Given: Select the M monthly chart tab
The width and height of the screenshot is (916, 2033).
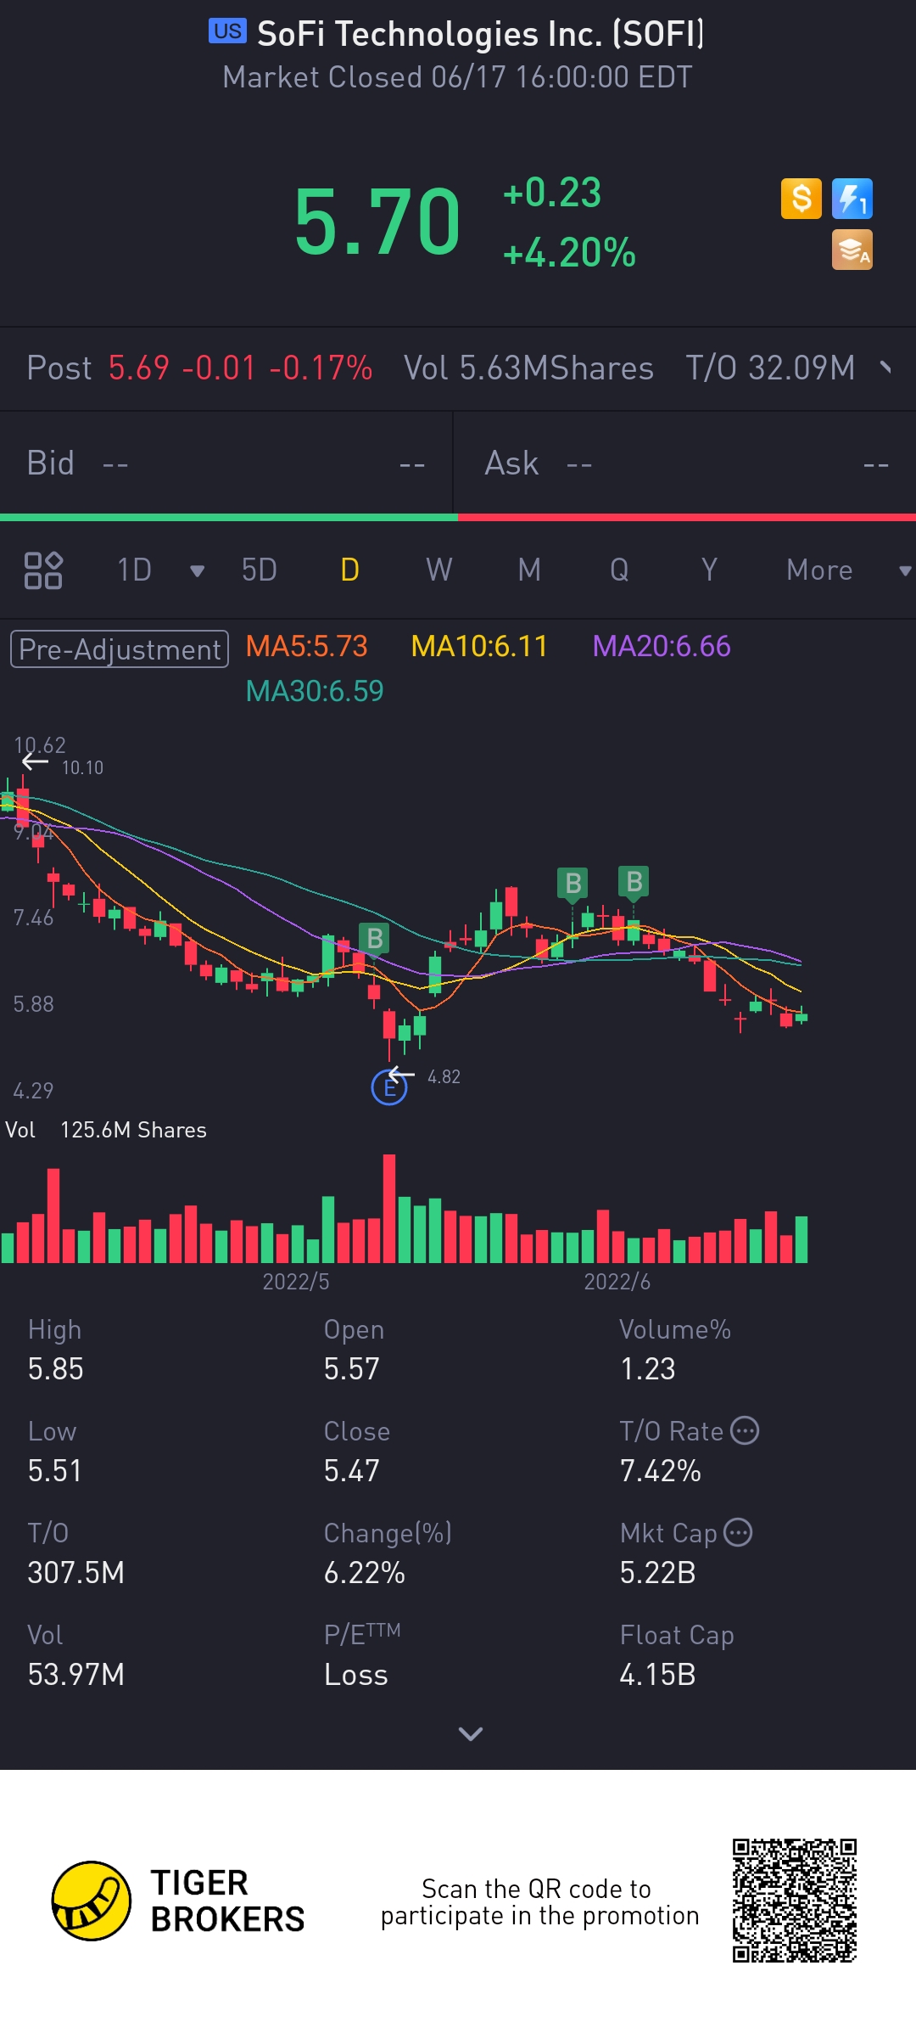Looking at the screenshot, I should 529,570.
